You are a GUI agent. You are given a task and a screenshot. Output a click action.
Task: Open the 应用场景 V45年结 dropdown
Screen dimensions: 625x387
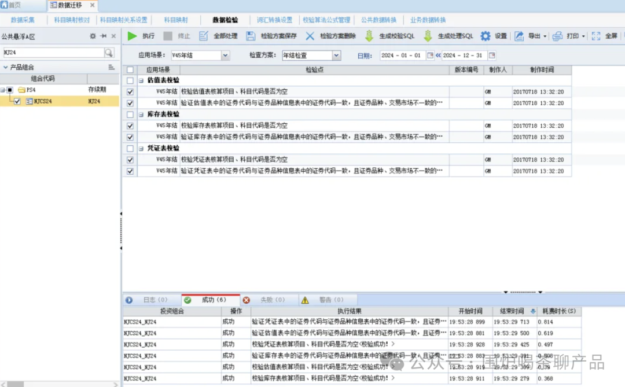(225, 56)
